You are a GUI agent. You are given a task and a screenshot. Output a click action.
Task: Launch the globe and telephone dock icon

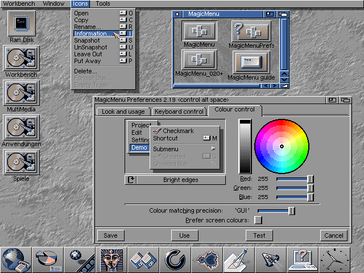pyautogui.click(x=16, y=260)
